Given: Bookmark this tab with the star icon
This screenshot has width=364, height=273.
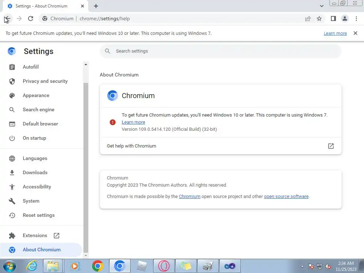Looking at the screenshot, I should [x=319, y=18].
